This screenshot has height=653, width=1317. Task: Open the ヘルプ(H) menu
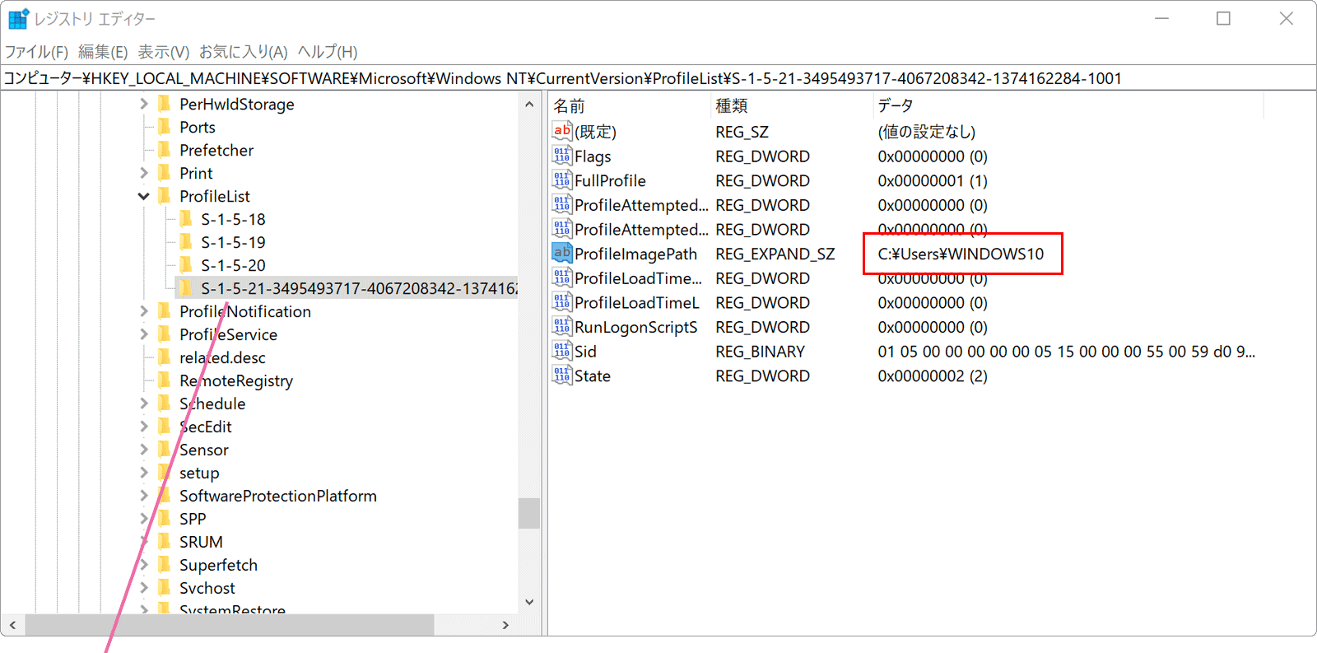[327, 52]
